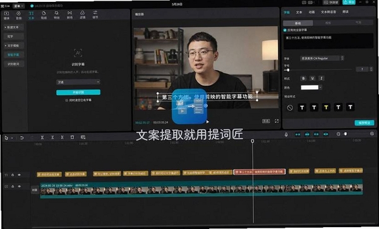Click the 保存预设 button
Viewport: 379px width, 229px height.
(x=364, y=122)
